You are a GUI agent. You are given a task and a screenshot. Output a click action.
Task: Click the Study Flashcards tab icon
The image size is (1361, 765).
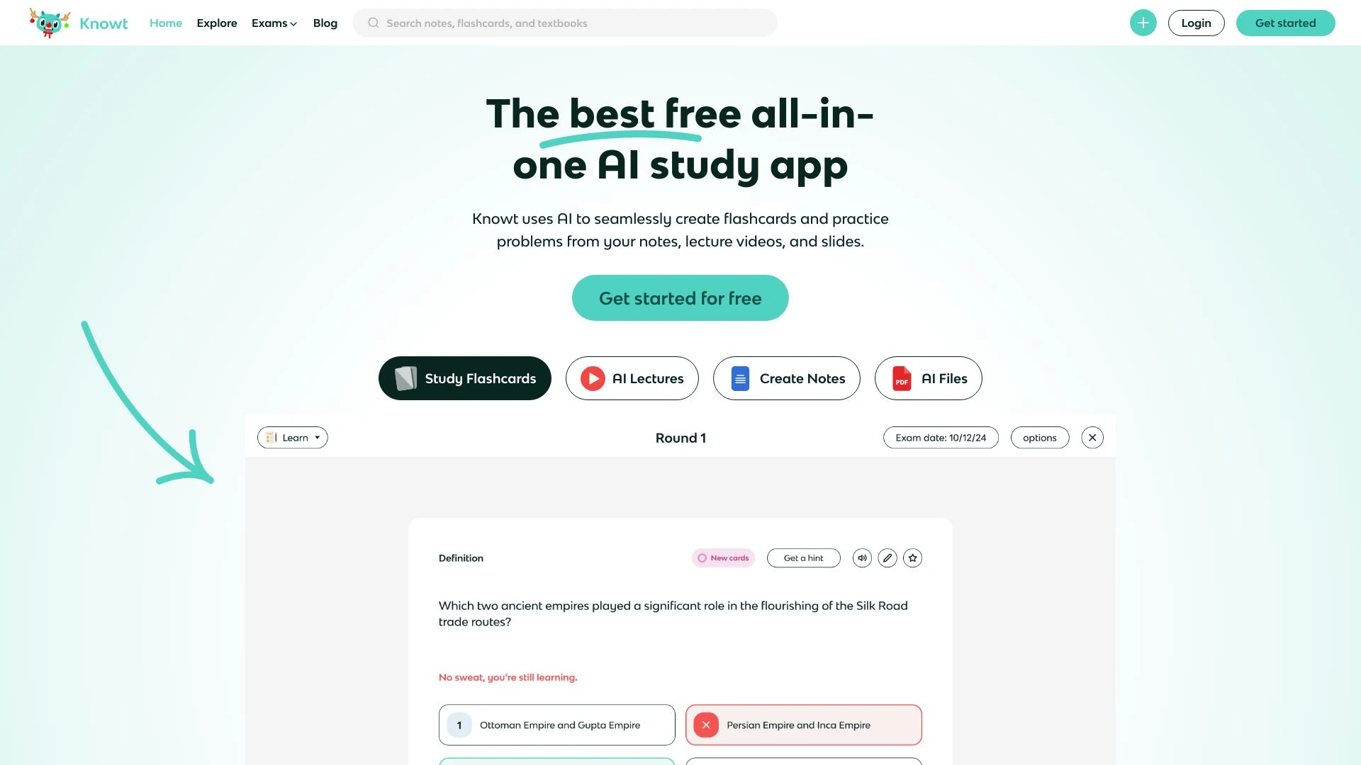[x=404, y=378]
